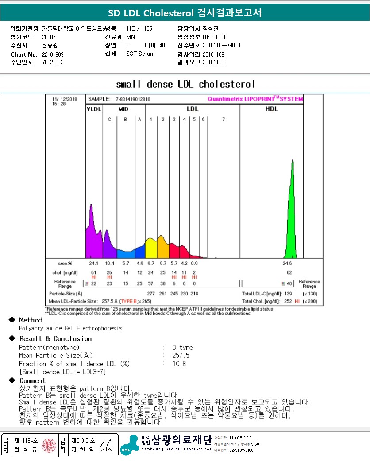Click the 검사의뢰 date value
Image resolution: width=370 pixels, height=462 pixels.
click(x=213, y=54)
